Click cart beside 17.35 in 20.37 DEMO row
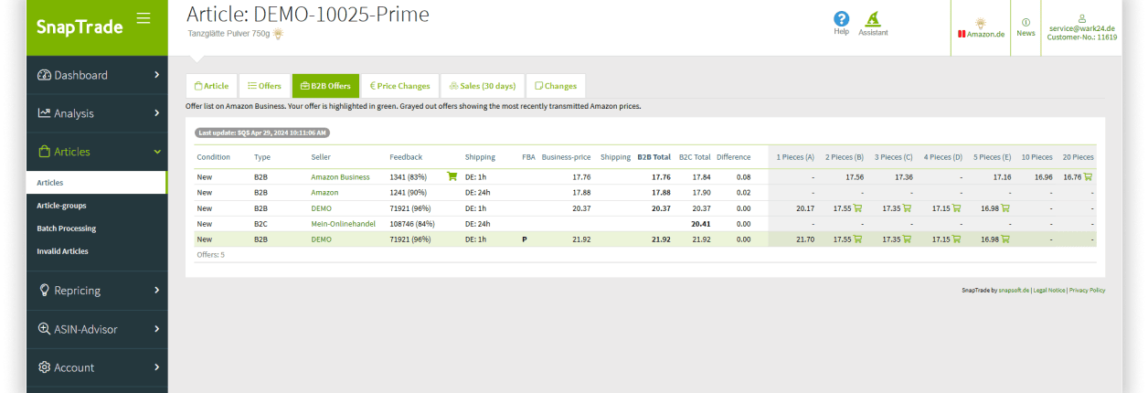Viewport: 1148px width, 393px height. [907, 208]
